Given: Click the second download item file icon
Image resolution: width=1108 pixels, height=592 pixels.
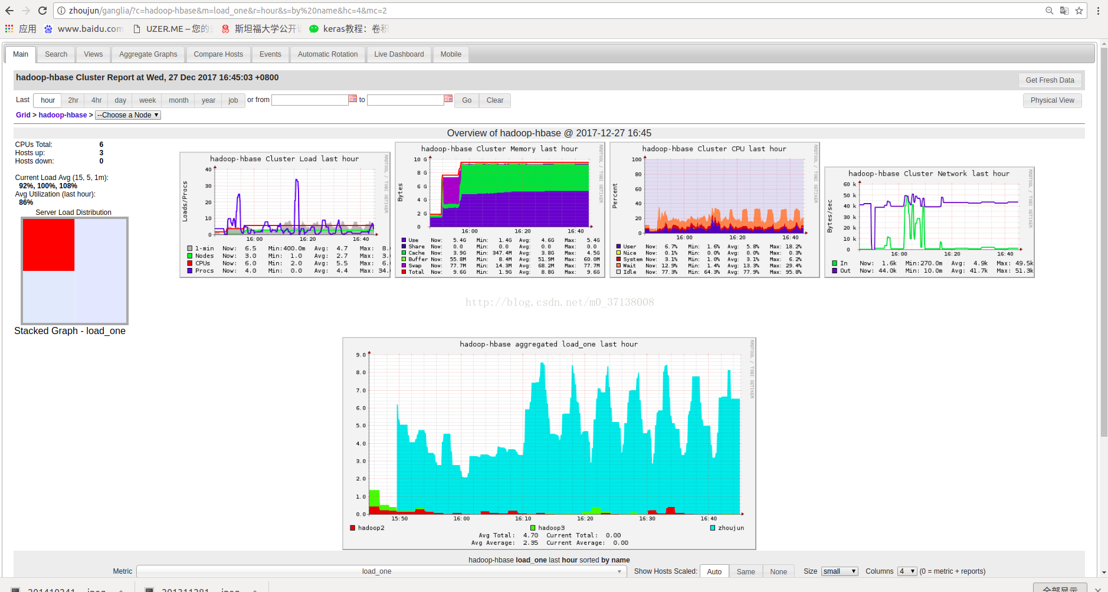Looking at the screenshot, I should [x=150, y=590].
